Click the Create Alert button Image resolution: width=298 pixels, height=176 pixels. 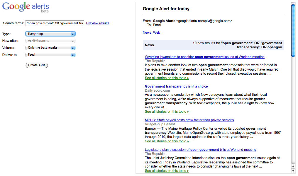coord(37,65)
